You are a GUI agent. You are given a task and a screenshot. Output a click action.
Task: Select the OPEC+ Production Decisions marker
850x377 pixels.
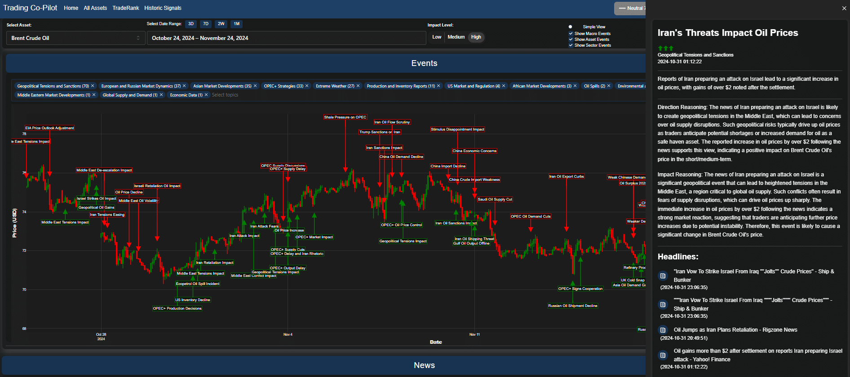coord(177,308)
